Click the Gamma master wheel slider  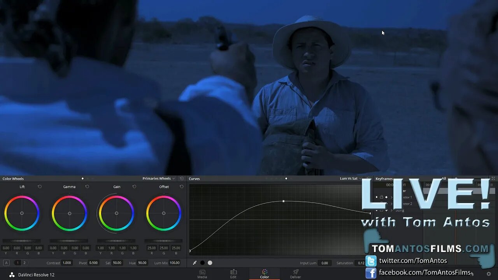tap(69, 241)
